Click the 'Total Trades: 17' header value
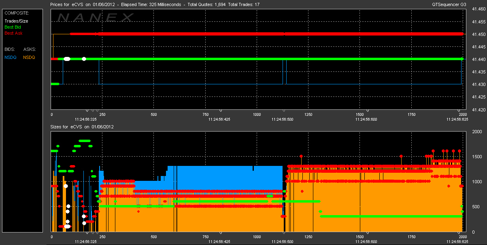 click(244, 4)
